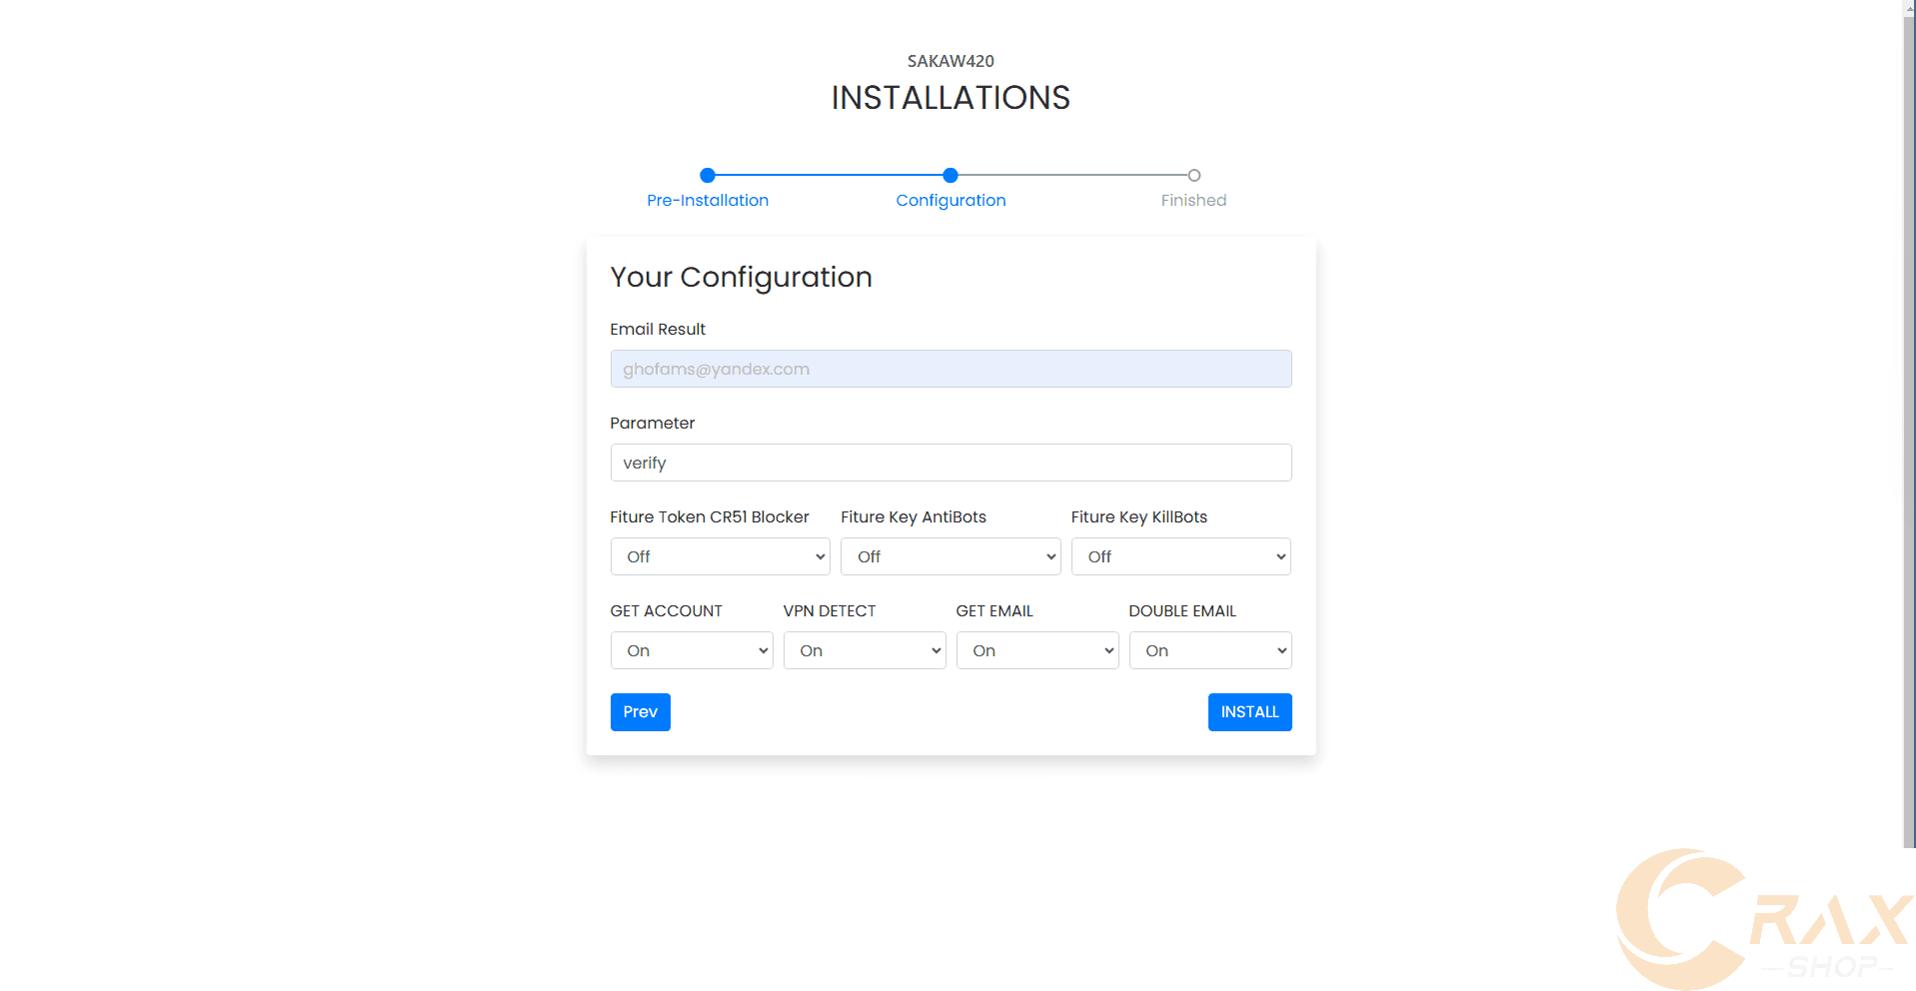
Task: Select the Configuration step label
Action: tap(951, 200)
